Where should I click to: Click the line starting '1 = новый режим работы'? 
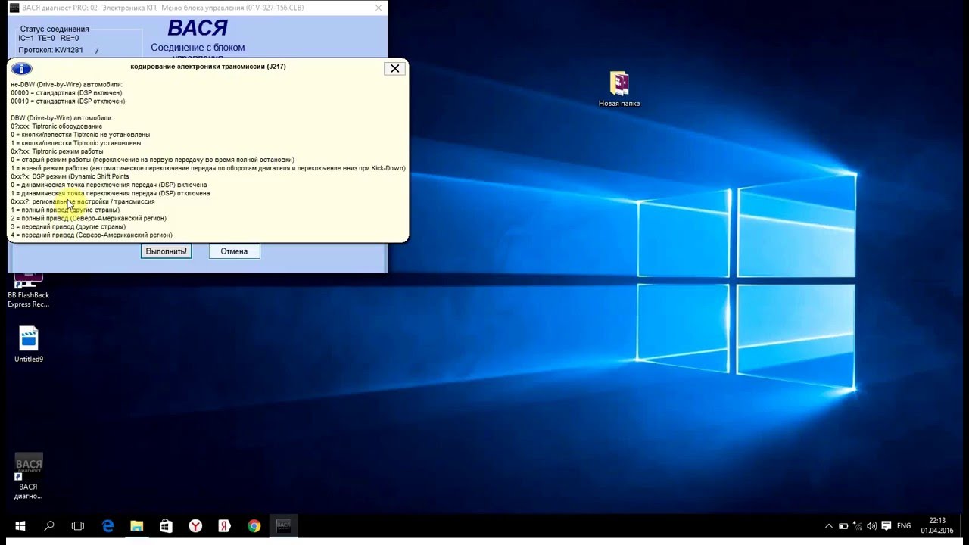208,168
